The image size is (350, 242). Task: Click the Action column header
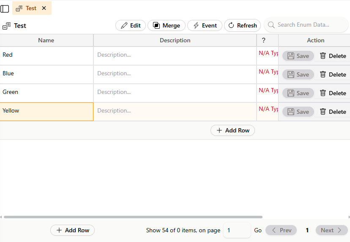click(x=315, y=40)
